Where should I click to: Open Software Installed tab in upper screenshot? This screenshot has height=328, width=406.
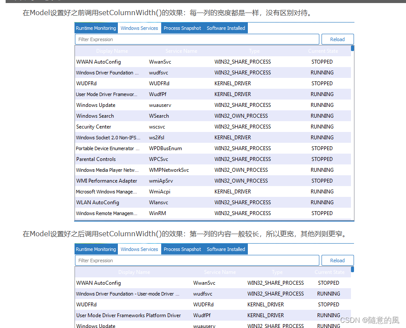coord(226,28)
